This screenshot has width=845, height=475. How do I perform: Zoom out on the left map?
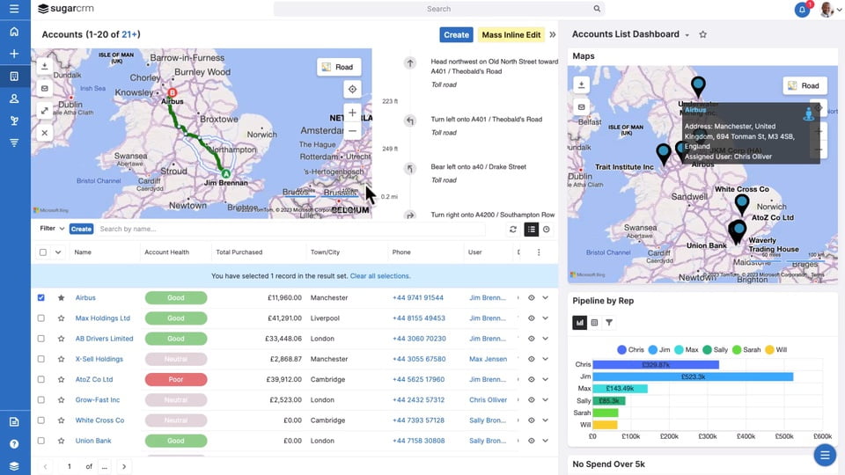[352, 131]
